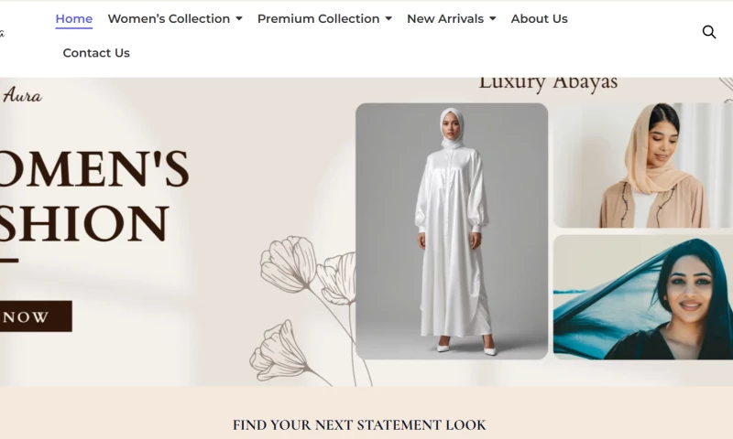733x439 pixels.
Task: Click the beige hijab woman photo
Action: (x=643, y=166)
